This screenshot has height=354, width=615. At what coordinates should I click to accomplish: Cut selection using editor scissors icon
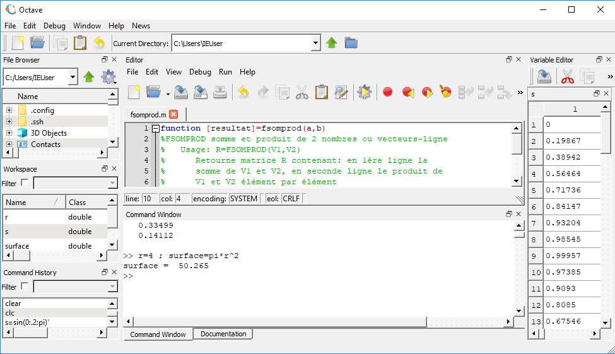302,92
